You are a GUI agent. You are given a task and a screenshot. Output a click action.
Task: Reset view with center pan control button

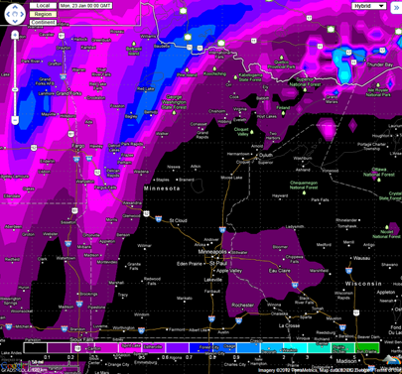(15, 14)
